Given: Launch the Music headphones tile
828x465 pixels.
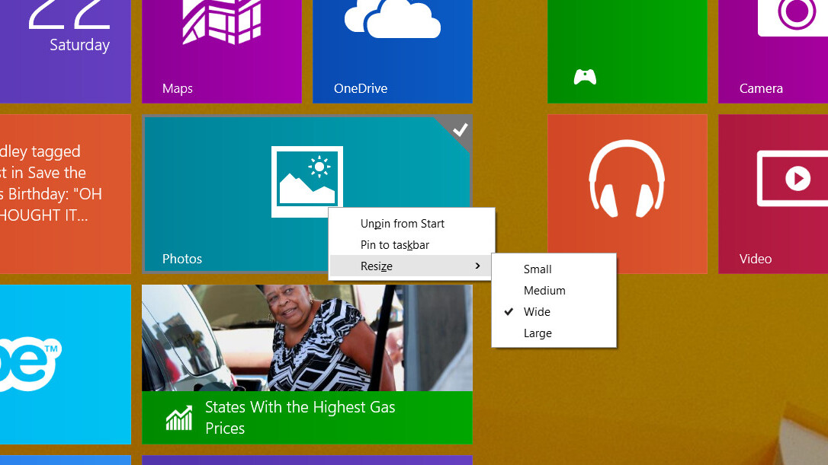Looking at the screenshot, I should coord(627,178).
